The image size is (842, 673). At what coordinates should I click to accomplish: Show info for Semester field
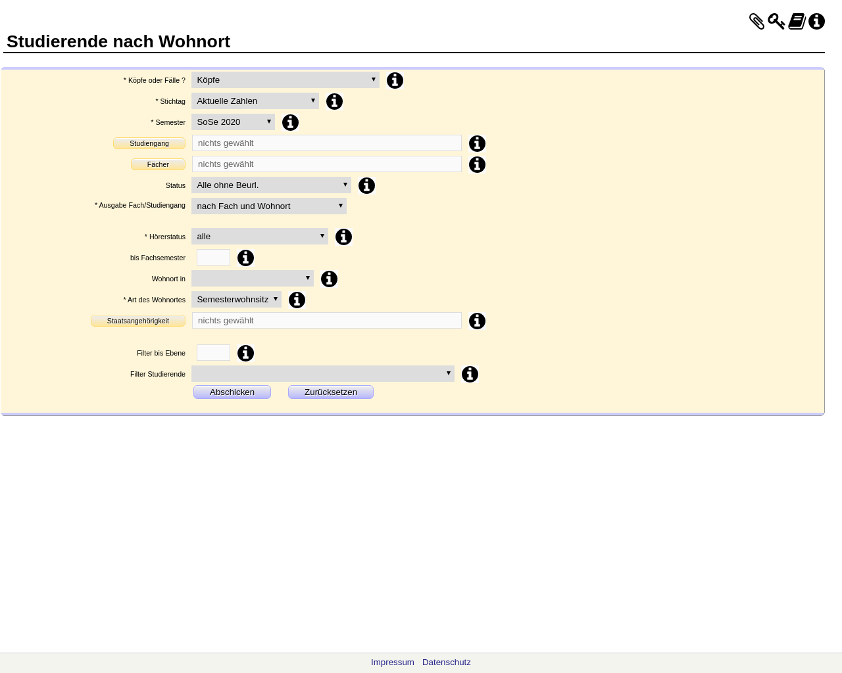(x=290, y=122)
